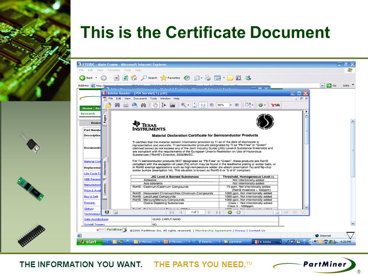Click the zoom percentage field showing 86%

[x=222, y=105]
